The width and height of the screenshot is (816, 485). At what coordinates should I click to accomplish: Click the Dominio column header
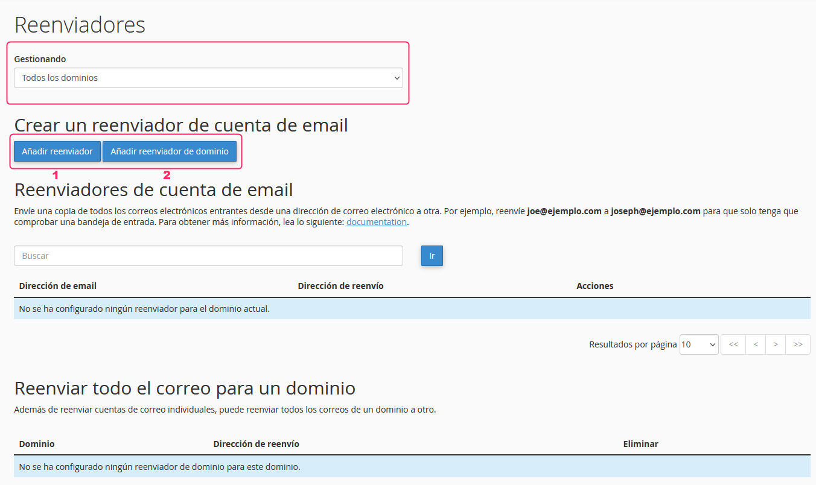(37, 444)
